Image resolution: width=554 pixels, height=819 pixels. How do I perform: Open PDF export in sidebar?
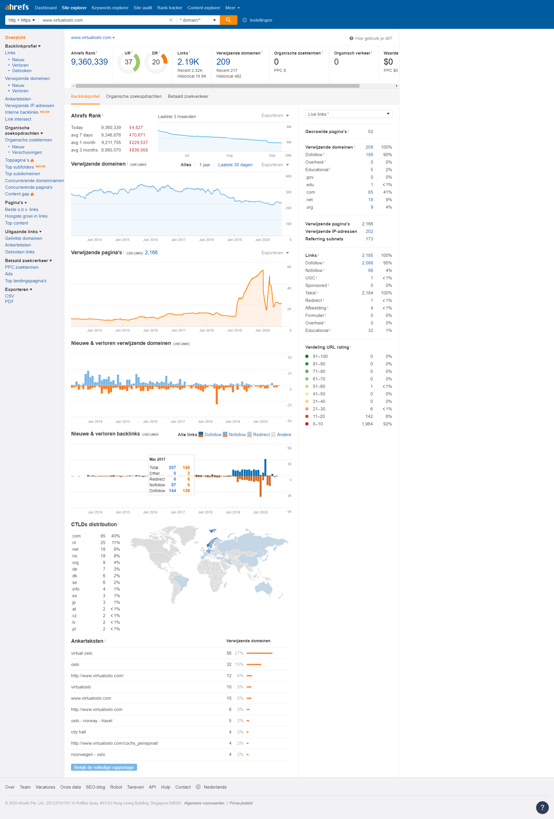coord(9,302)
